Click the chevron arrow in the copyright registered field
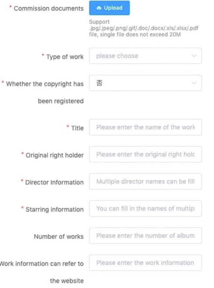 194,83
